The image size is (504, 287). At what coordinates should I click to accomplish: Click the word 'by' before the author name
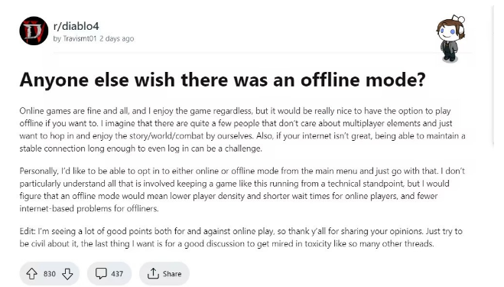[57, 39]
